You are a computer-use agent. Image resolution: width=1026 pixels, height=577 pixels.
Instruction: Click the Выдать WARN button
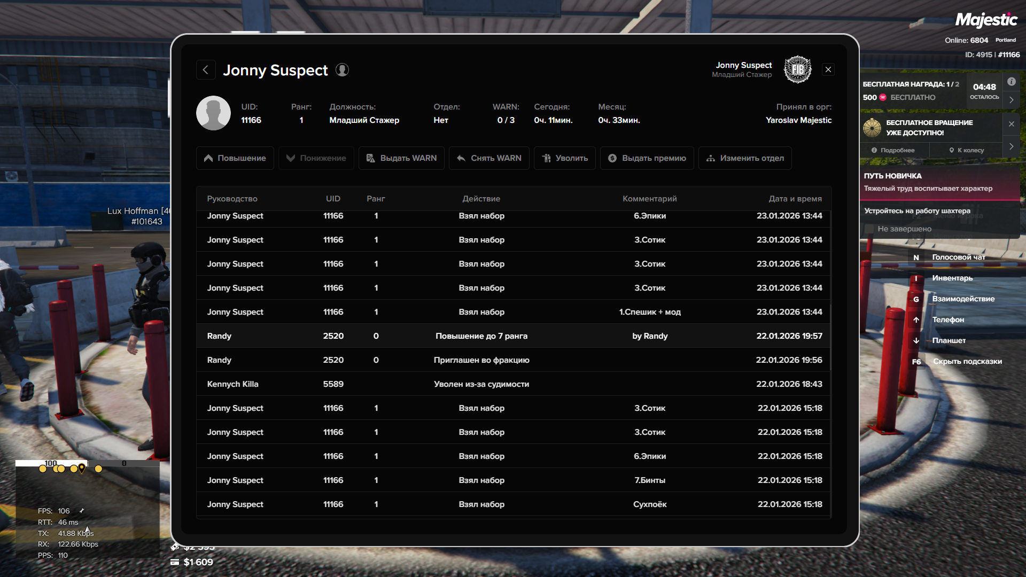click(x=401, y=158)
